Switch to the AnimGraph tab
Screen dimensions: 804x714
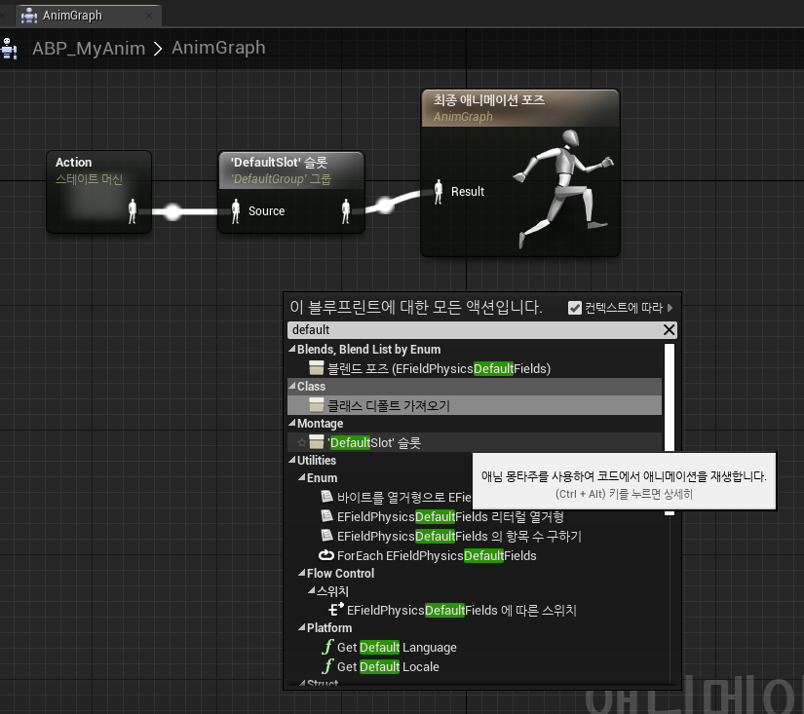(88, 16)
